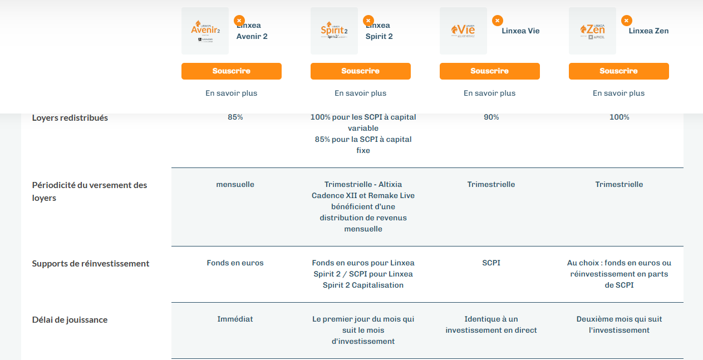Select the Délai de jouissance row label

pyautogui.click(x=70, y=320)
